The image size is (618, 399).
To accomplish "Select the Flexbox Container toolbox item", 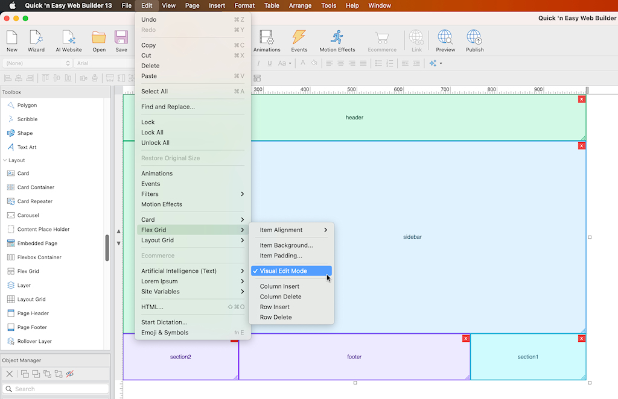I will (39, 257).
